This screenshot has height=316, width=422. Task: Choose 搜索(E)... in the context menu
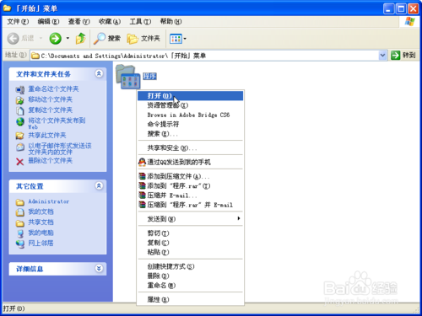point(191,134)
